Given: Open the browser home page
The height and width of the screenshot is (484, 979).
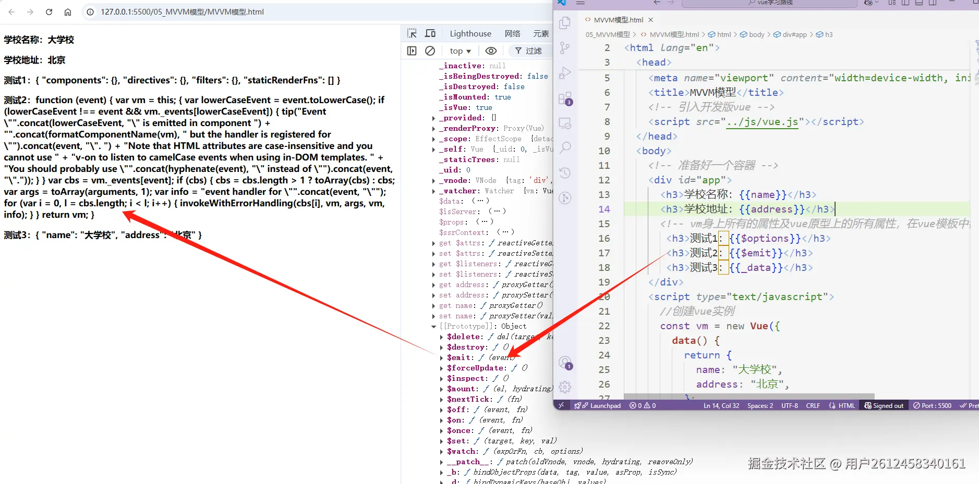Looking at the screenshot, I should click(68, 11).
